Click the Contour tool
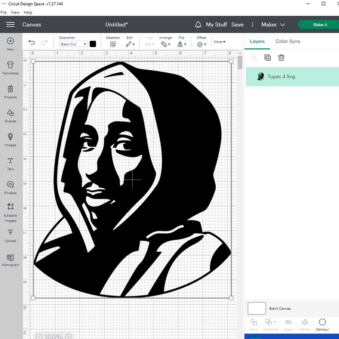339x339 pixels. click(322, 324)
